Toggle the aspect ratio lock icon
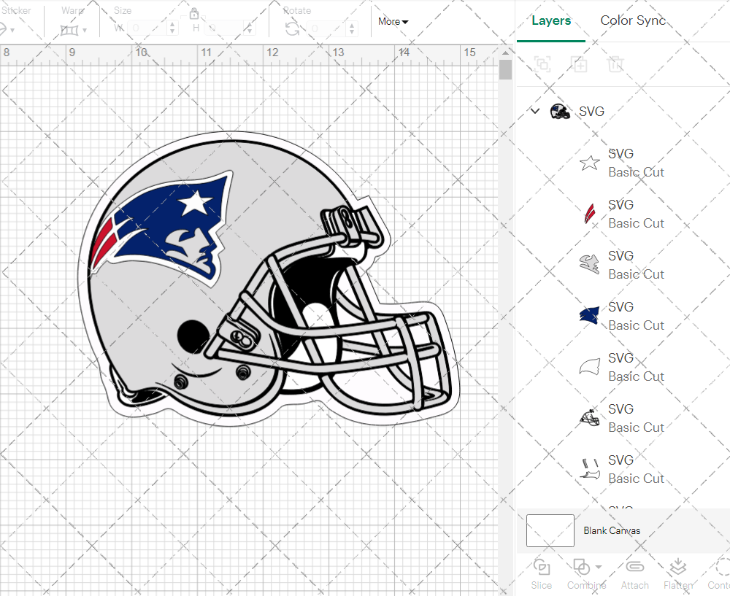 (194, 13)
